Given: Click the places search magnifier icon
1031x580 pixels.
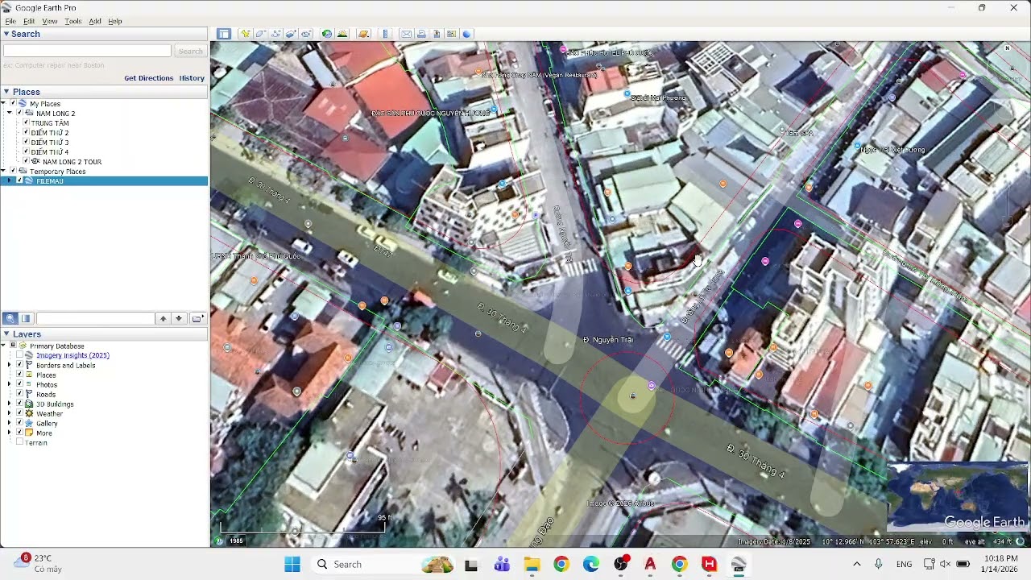Looking at the screenshot, I should [10, 318].
